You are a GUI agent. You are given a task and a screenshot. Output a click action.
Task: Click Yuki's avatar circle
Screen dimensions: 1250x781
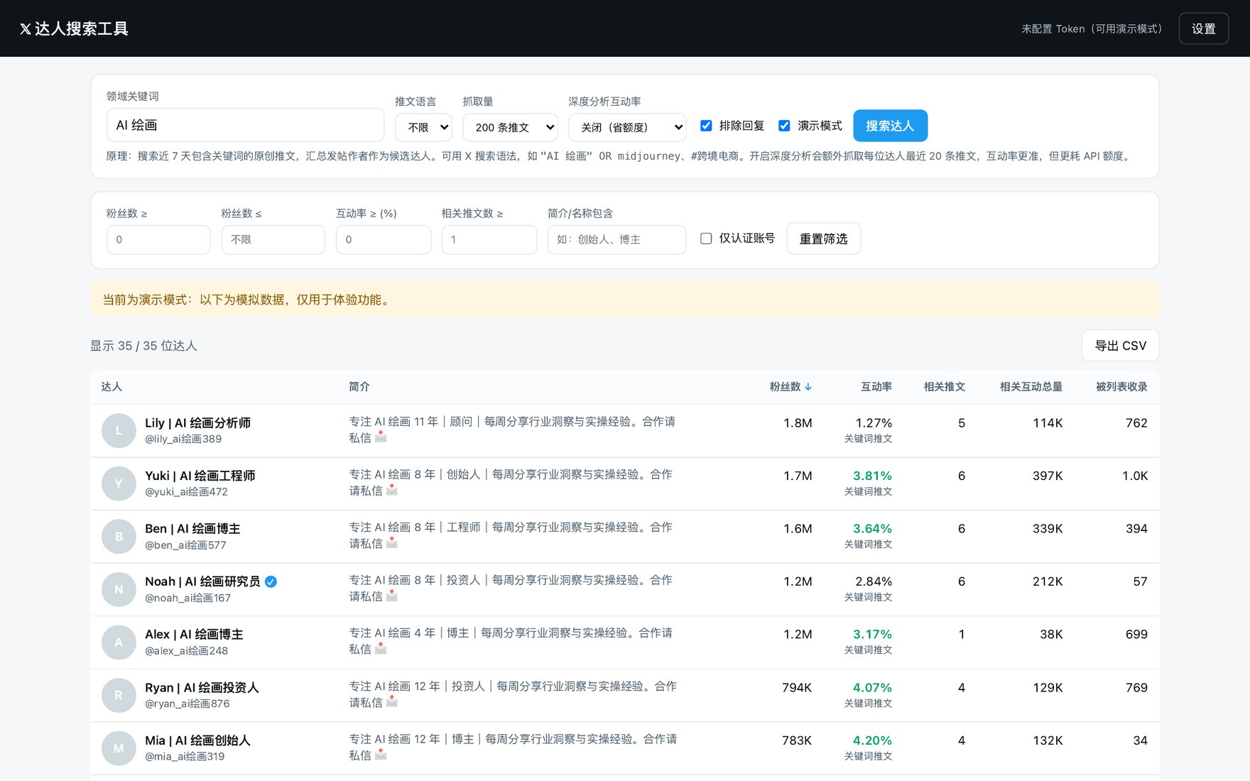click(x=119, y=484)
